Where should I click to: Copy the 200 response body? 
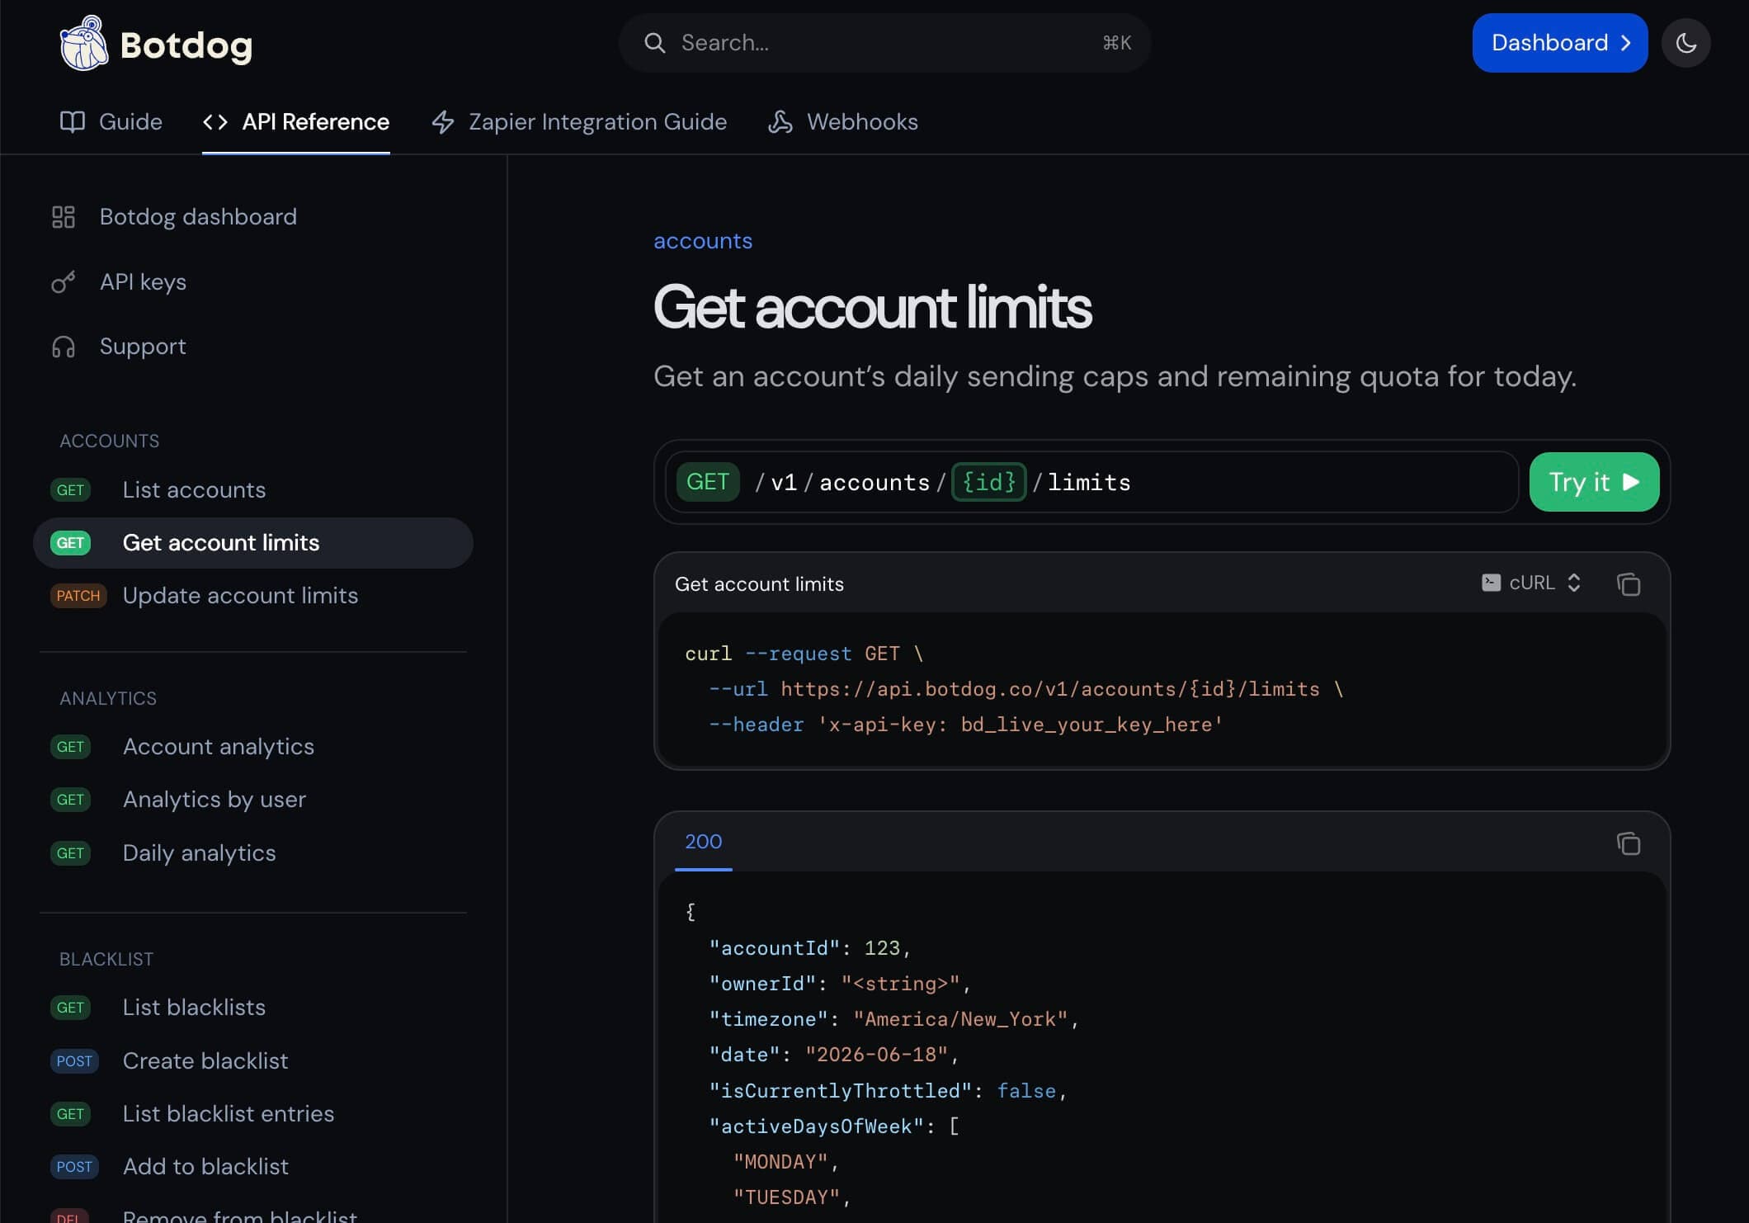pos(1629,843)
